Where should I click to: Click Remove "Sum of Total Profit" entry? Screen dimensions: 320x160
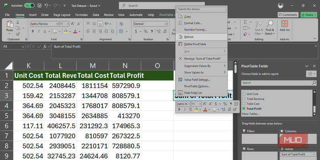coord(201,58)
